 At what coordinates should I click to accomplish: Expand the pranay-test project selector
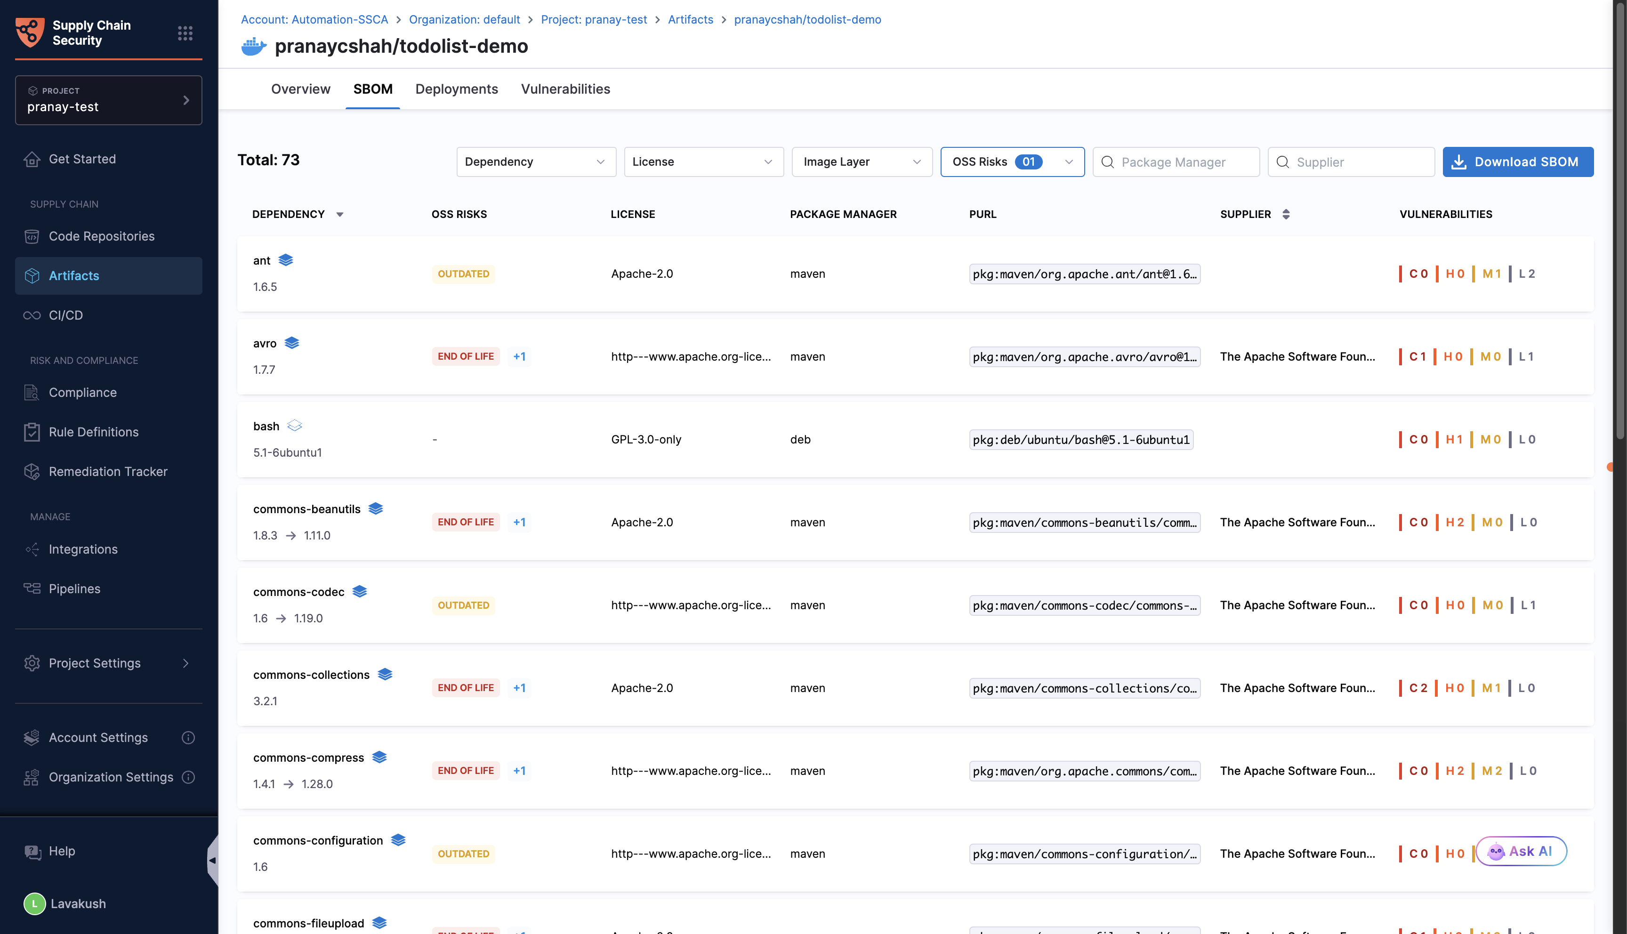(108, 100)
